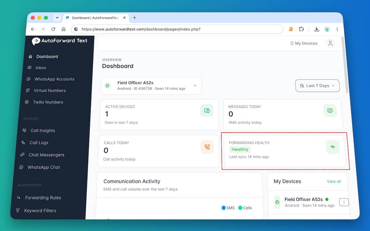Viewport: 370px width, 231px height.
Task: Open Chat Messengers page
Action: [x=47, y=155]
